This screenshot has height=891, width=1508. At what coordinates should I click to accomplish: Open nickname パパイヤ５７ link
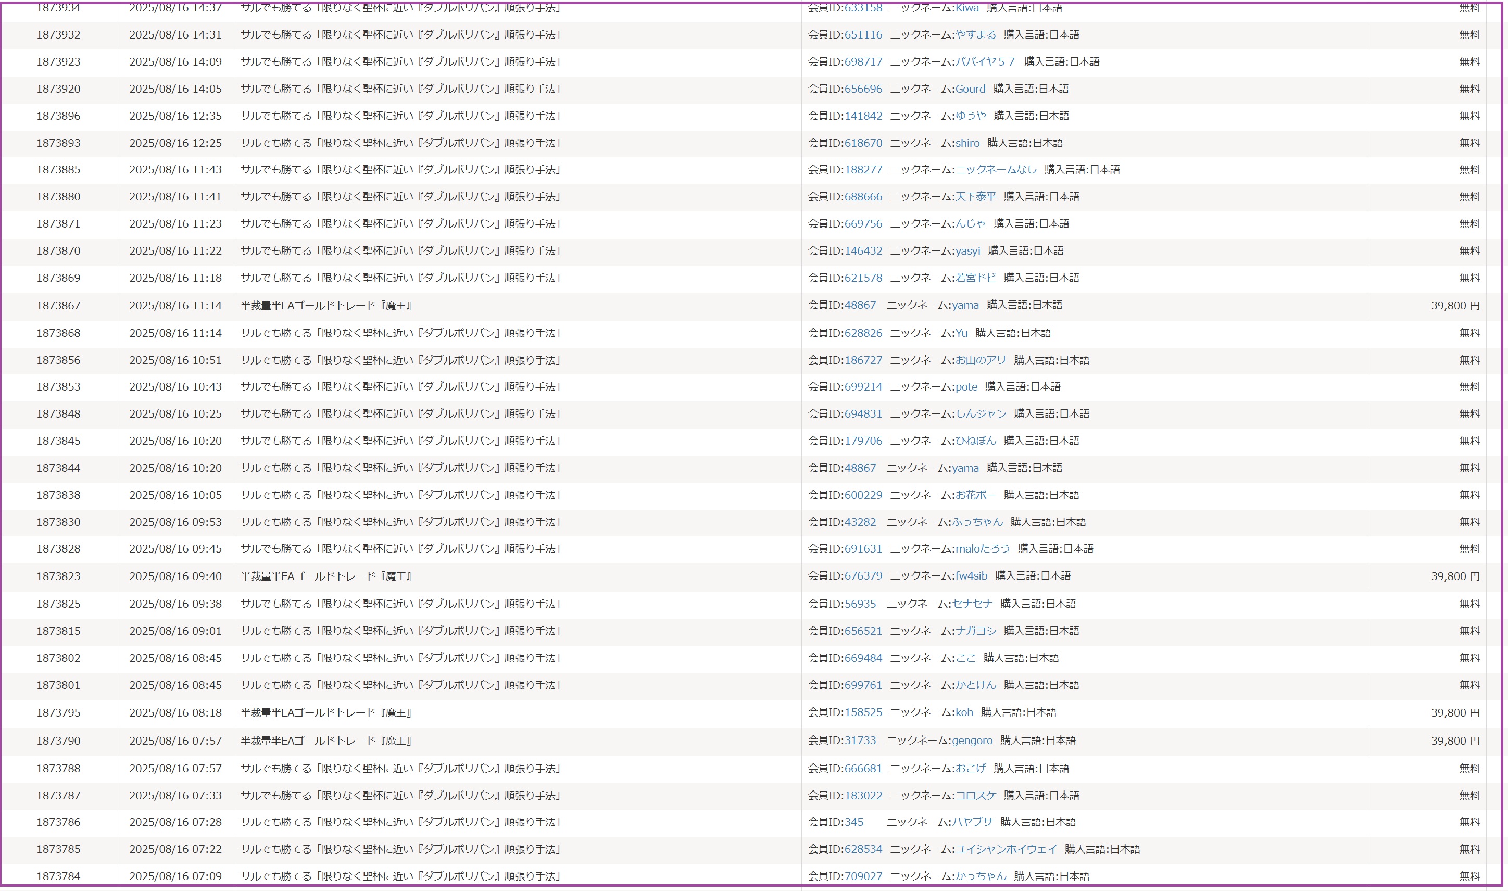click(986, 62)
